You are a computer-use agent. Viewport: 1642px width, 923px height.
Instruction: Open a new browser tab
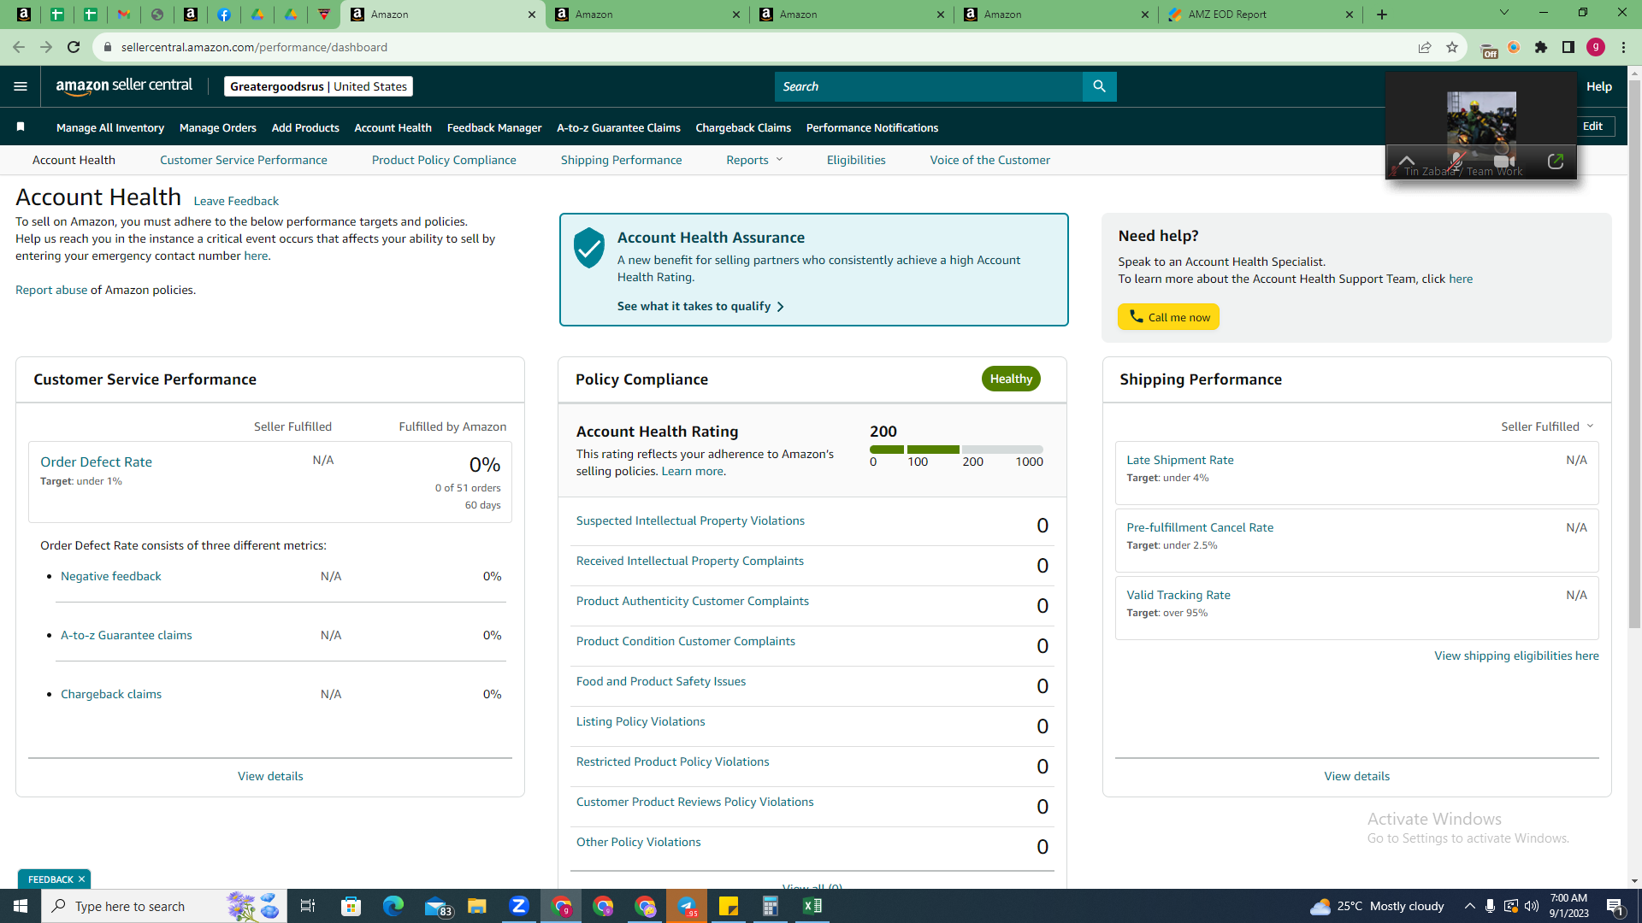(1382, 15)
